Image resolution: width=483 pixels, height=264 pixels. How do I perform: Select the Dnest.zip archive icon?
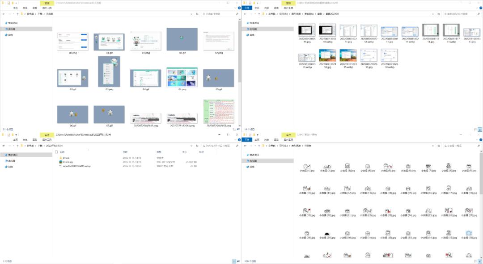click(61, 162)
